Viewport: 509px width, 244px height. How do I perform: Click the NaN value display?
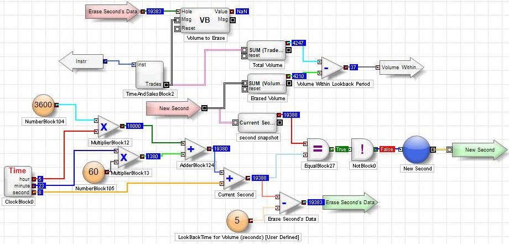[242, 11]
